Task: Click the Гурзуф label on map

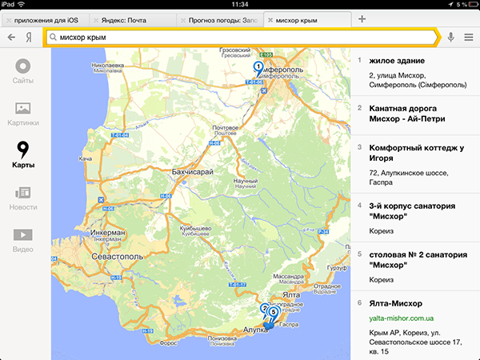Action: [337, 268]
